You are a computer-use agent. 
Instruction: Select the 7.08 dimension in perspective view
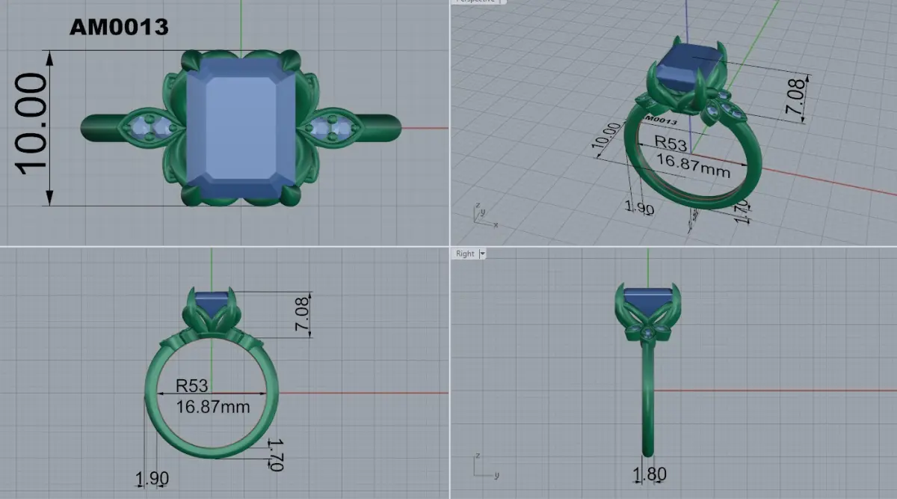(x=796, y=97)
